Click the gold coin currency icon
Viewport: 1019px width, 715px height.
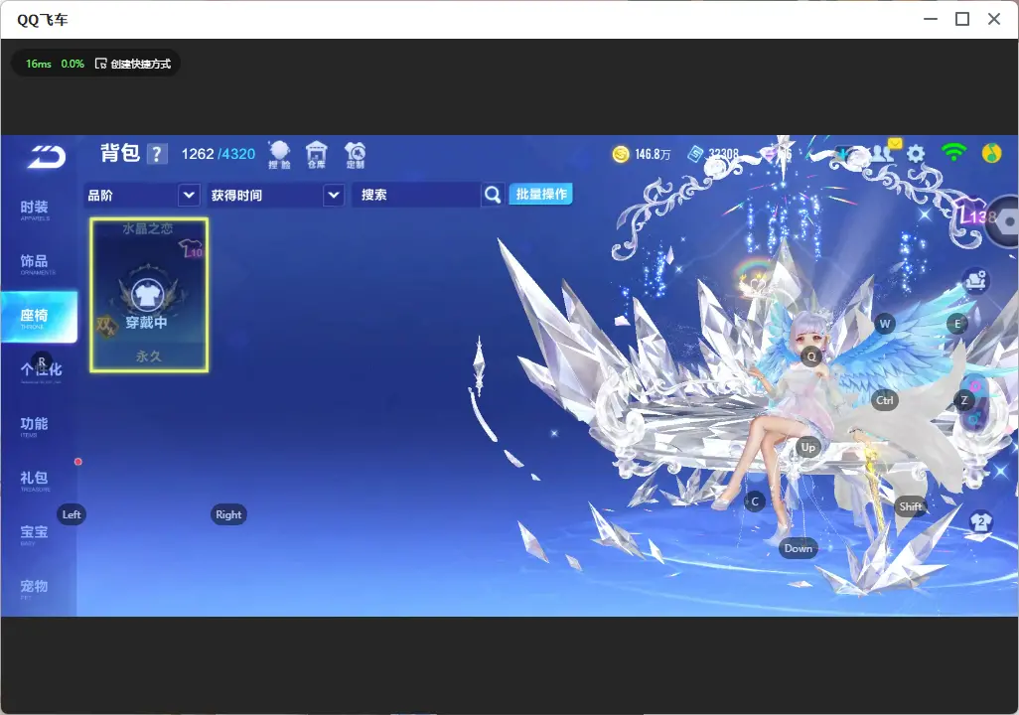point(621,154)
